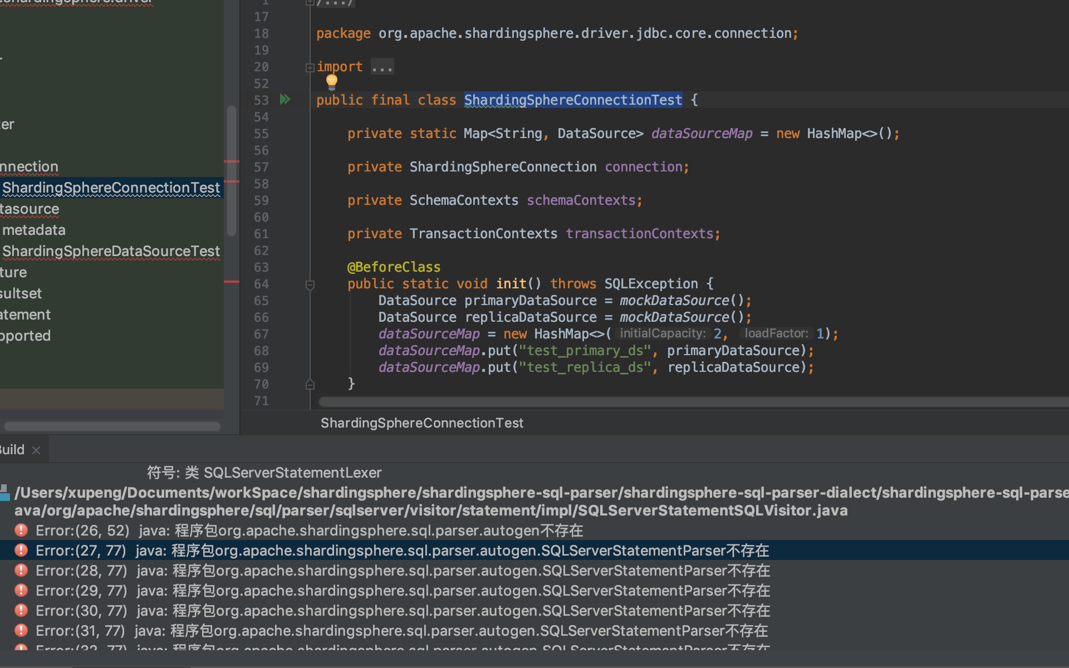
Task: Click the run test gutter icon
Action: 285,100
